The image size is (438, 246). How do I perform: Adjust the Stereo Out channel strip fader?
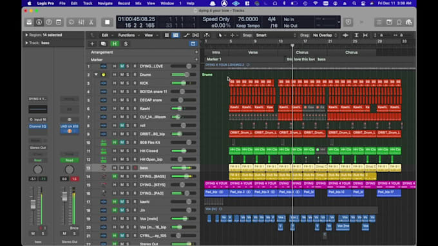[64, 197]
